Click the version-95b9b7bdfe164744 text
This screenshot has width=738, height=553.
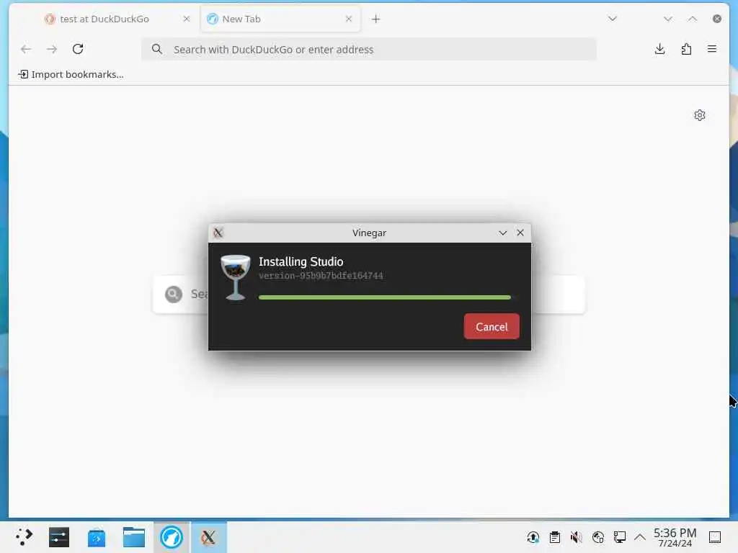tap(321, 276)
